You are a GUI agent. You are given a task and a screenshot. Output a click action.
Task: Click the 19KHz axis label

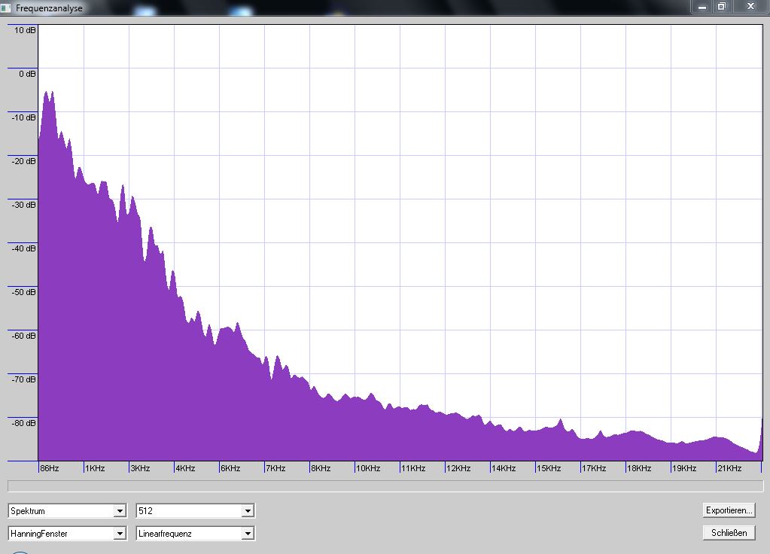[x=684, y=468]
